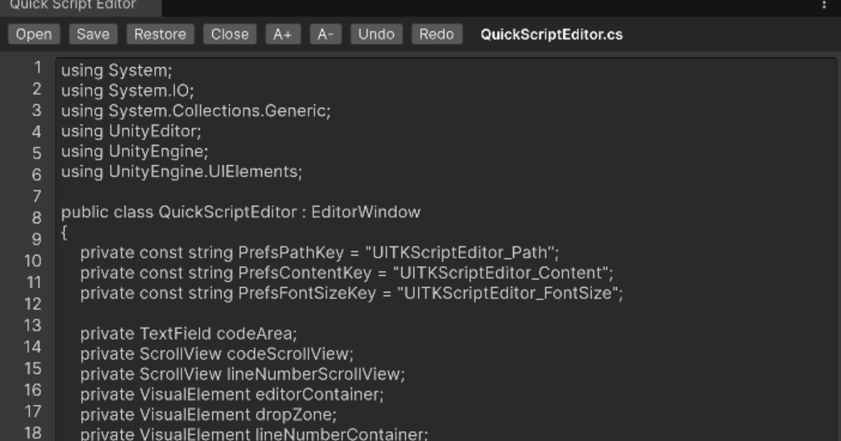Close the currently open script

(x=229, y=34)
